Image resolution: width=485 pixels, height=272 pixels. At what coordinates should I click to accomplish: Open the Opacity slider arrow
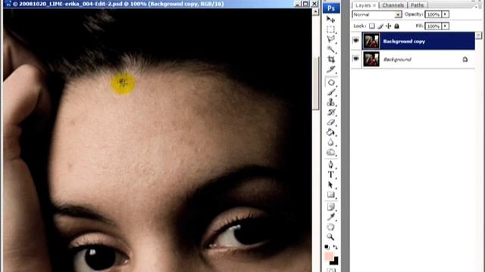point(445,14)
